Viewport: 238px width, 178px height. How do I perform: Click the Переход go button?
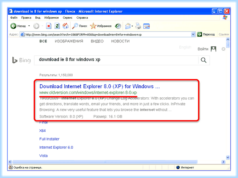pyautogui.click(x=206, y=34)
